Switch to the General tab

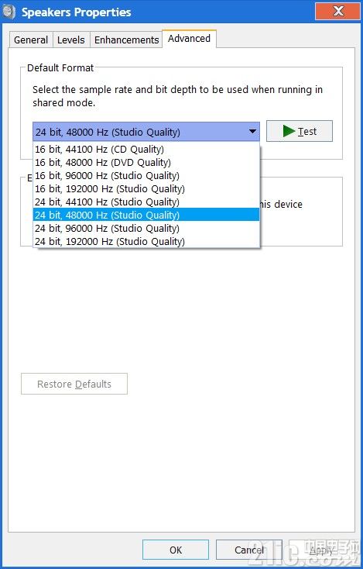coord(31,40)
